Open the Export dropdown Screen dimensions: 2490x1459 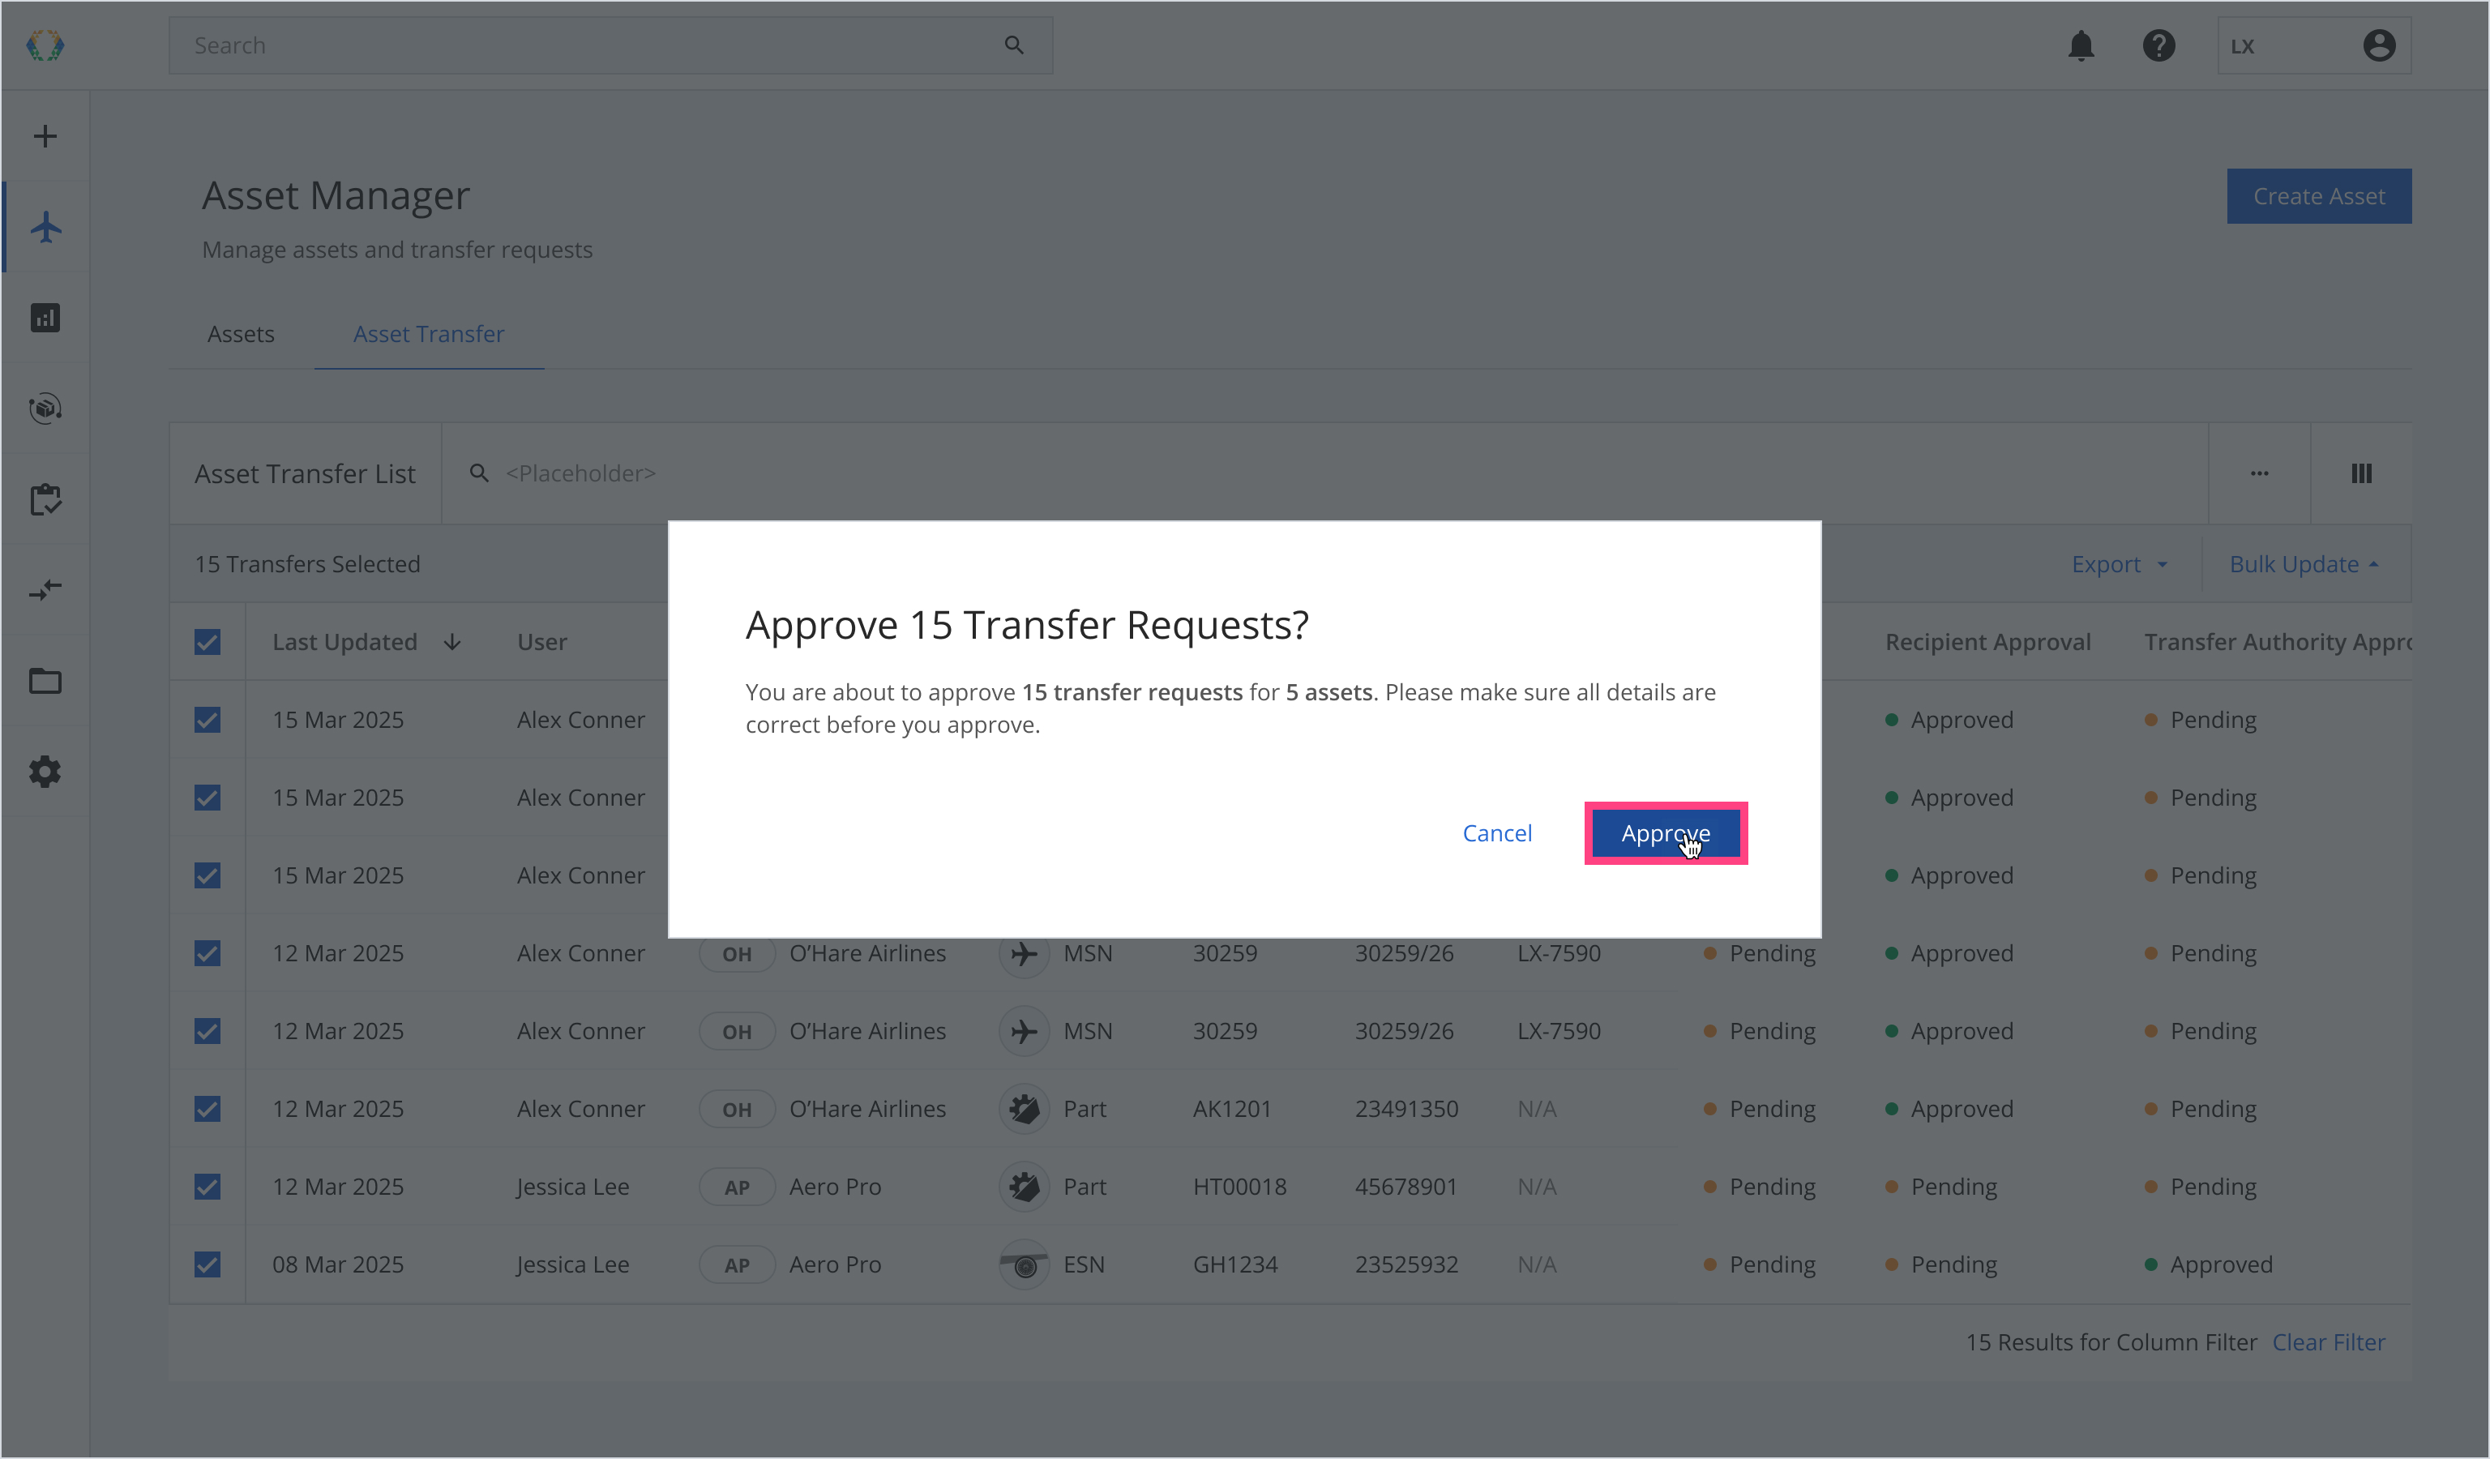pos(2120,564)
